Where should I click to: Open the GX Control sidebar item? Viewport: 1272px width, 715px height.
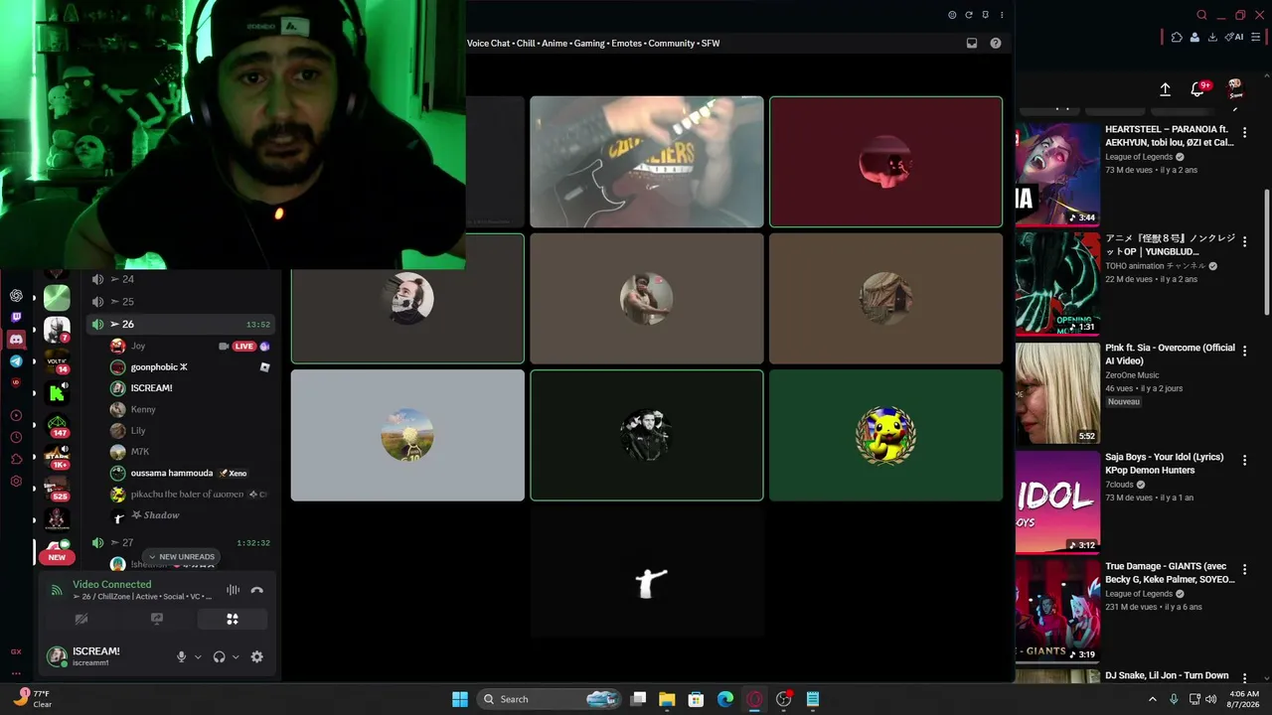click(x=16, y=652)
